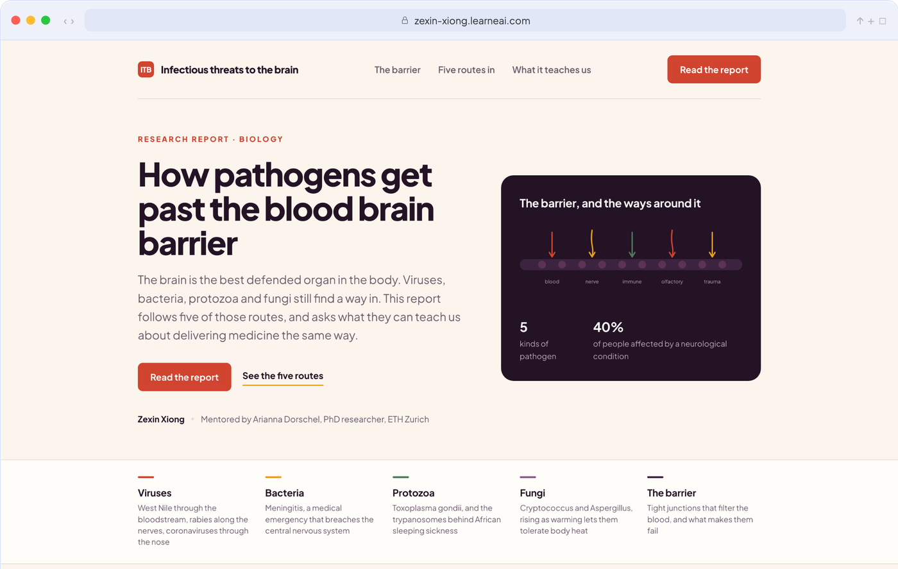Open Five routes in nav item

(x=466, y=70)
